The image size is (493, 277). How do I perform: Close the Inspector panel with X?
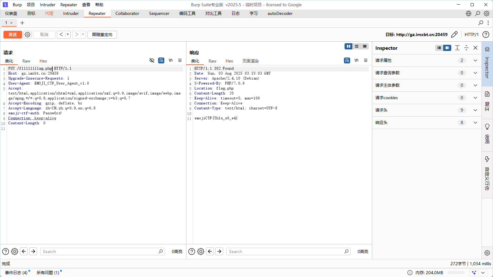pyautogui.click(x=475, y=48)
